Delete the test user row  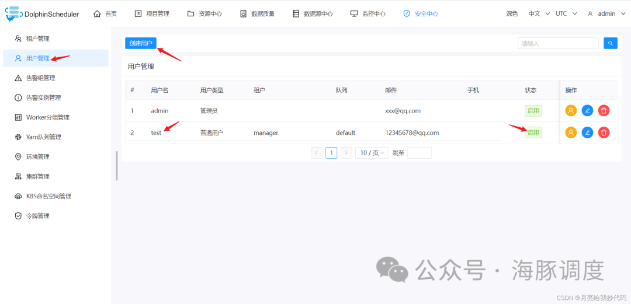tap(604, 132)
